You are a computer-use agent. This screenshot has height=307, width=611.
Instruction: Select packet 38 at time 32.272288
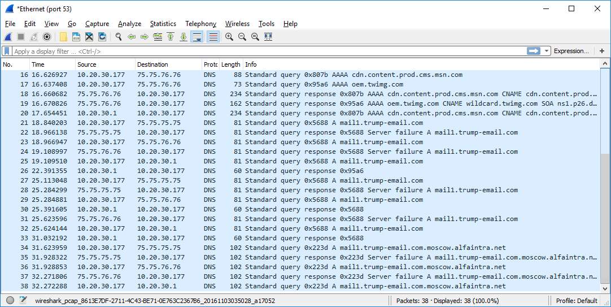click(300, 286)
